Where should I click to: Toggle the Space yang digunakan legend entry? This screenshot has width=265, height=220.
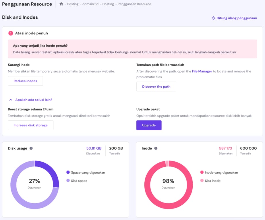point(86,172)
